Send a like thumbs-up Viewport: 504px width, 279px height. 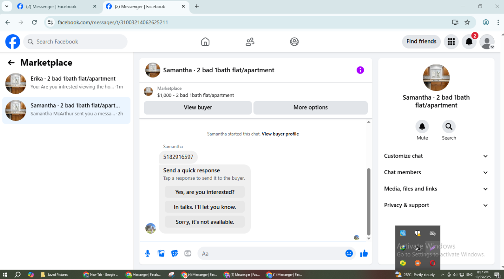364,253
